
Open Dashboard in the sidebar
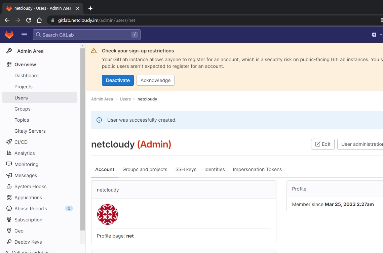click(26, 76)
